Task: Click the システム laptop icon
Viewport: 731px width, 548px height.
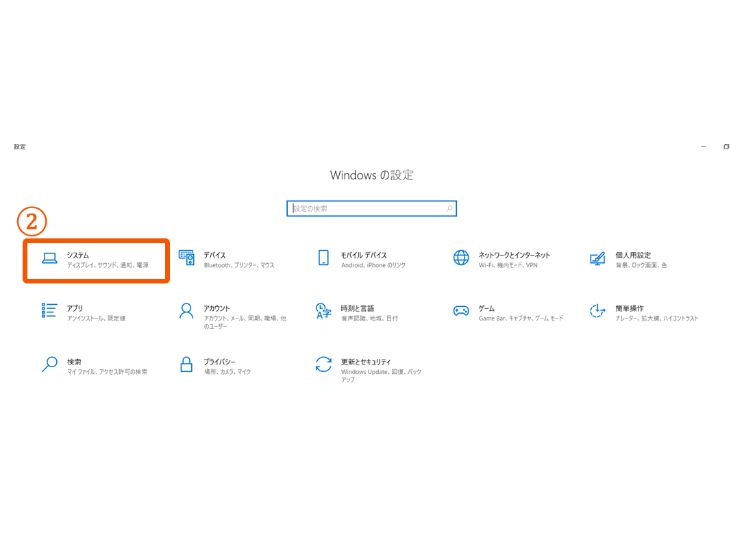Action: tap(49, 258)
